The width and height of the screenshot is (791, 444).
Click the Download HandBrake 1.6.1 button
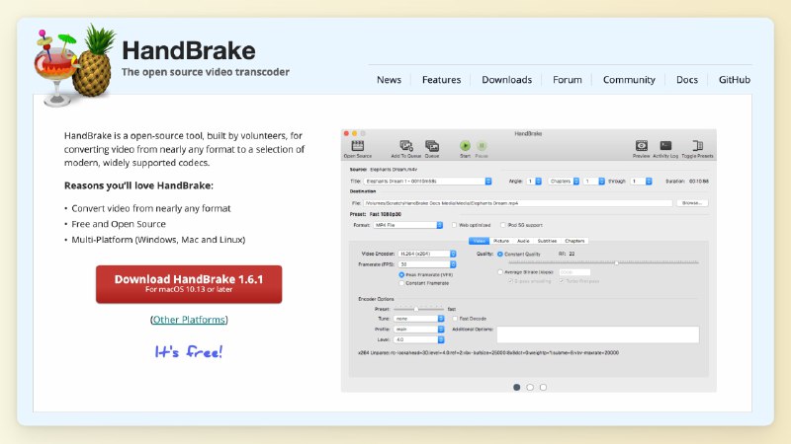point(189,283)
